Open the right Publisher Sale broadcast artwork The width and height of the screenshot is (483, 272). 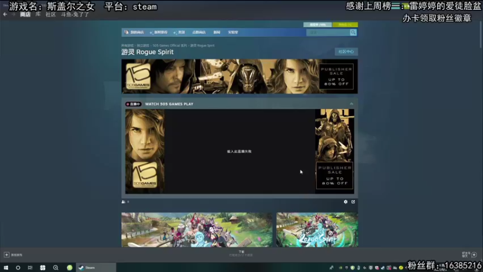pos(334,152)
